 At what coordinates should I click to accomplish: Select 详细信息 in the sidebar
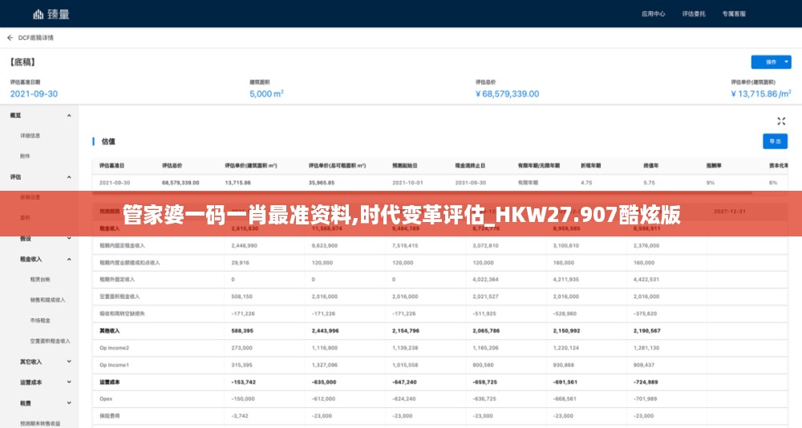click(x=30, y=135)
